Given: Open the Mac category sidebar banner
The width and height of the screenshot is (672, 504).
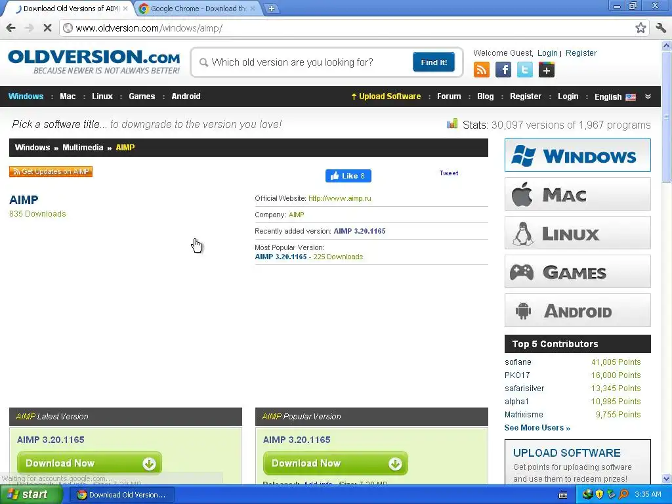Looking at the screenshot, I should pos(577,194).
